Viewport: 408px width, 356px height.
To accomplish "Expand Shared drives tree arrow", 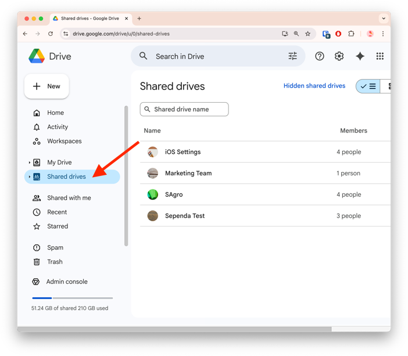I will pos(30,177).
